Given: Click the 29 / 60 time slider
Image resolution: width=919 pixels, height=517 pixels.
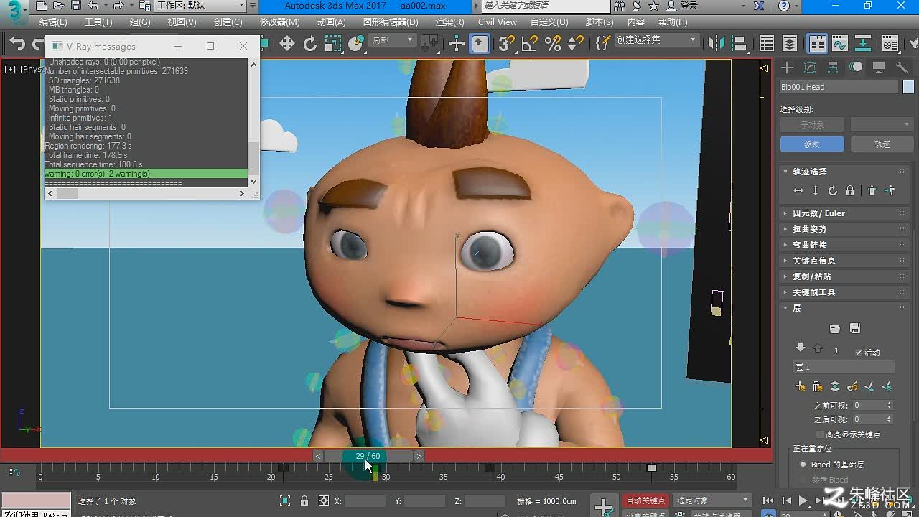Looking at the screenshot, I should click(368, 456).
